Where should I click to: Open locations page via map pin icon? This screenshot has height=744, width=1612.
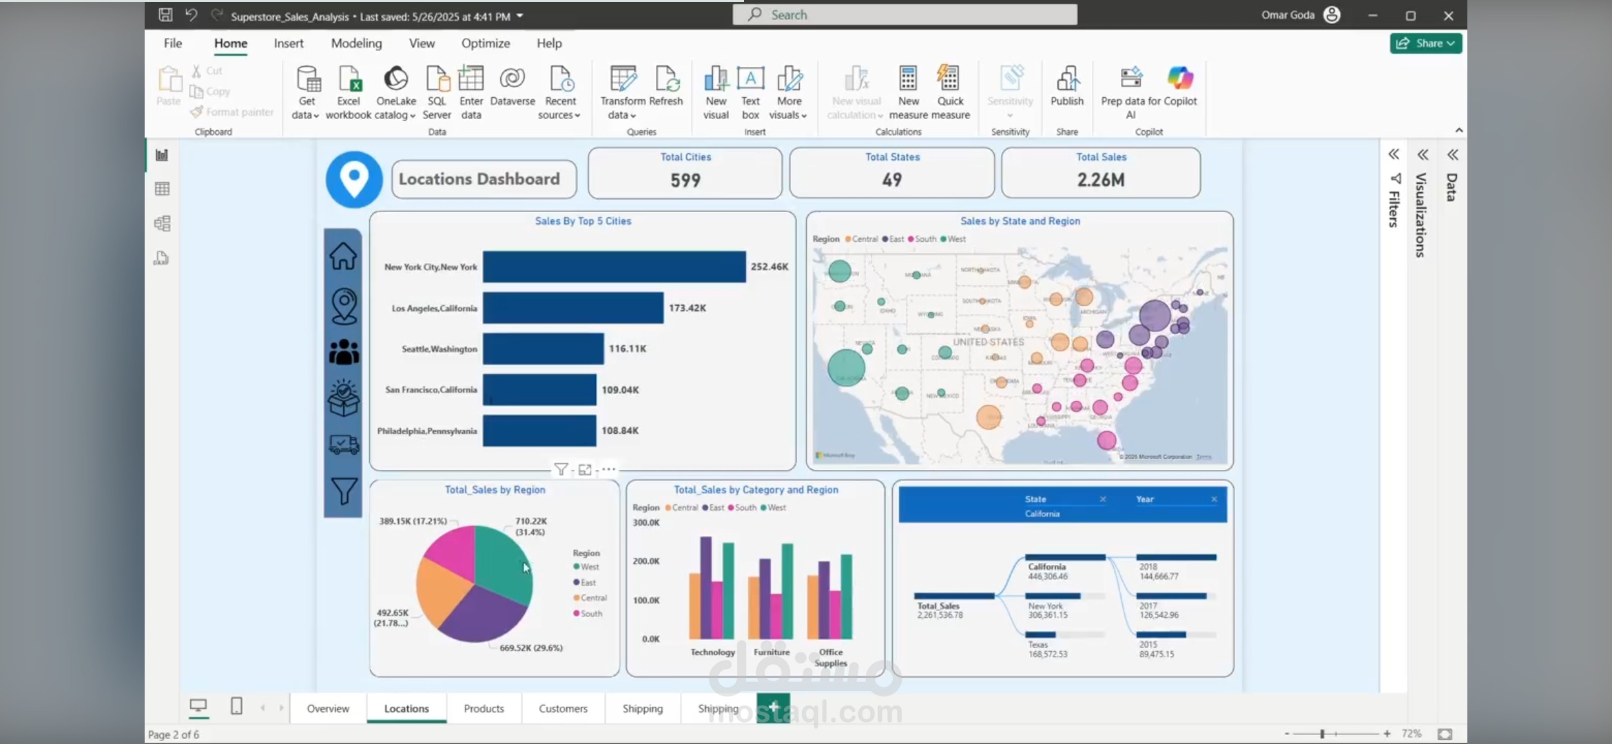344,306
